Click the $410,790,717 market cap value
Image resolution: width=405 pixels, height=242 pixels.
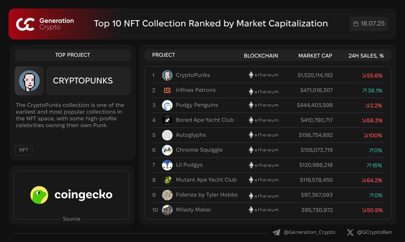317,120
